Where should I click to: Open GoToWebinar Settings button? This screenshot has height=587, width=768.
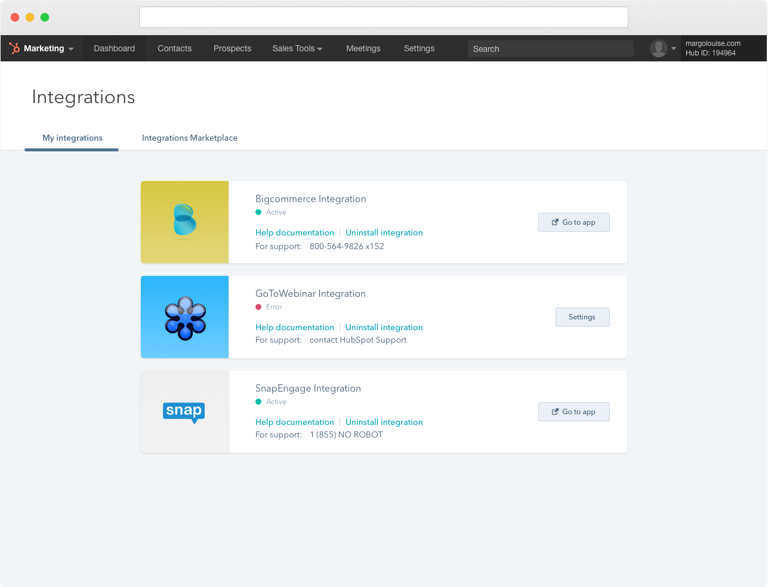(x=582, y=317)
